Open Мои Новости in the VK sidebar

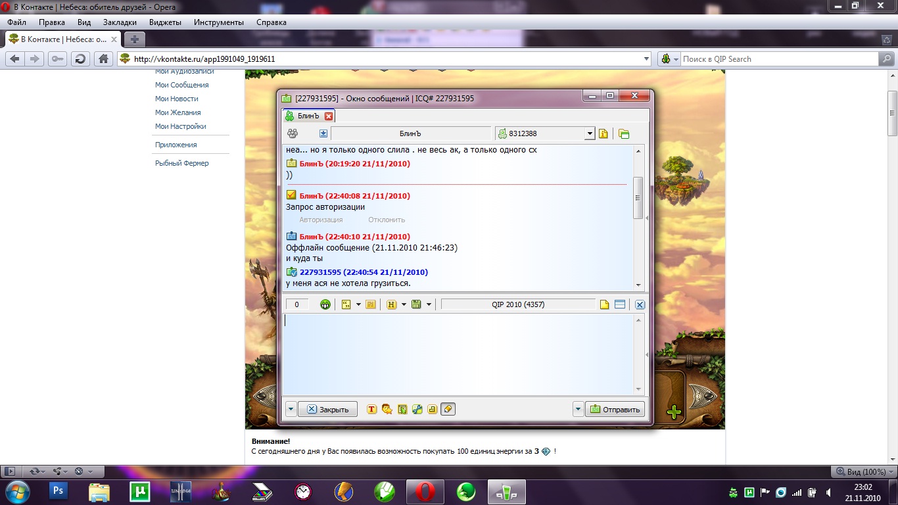tap(177, 99)
